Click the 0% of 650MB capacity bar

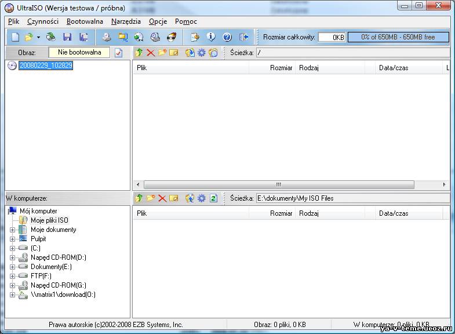coord(398,37)
